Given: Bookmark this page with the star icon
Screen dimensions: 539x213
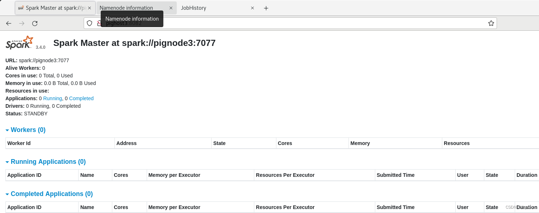Looking at the screenshot, I should pyautogui.click(x=491, y=23).
